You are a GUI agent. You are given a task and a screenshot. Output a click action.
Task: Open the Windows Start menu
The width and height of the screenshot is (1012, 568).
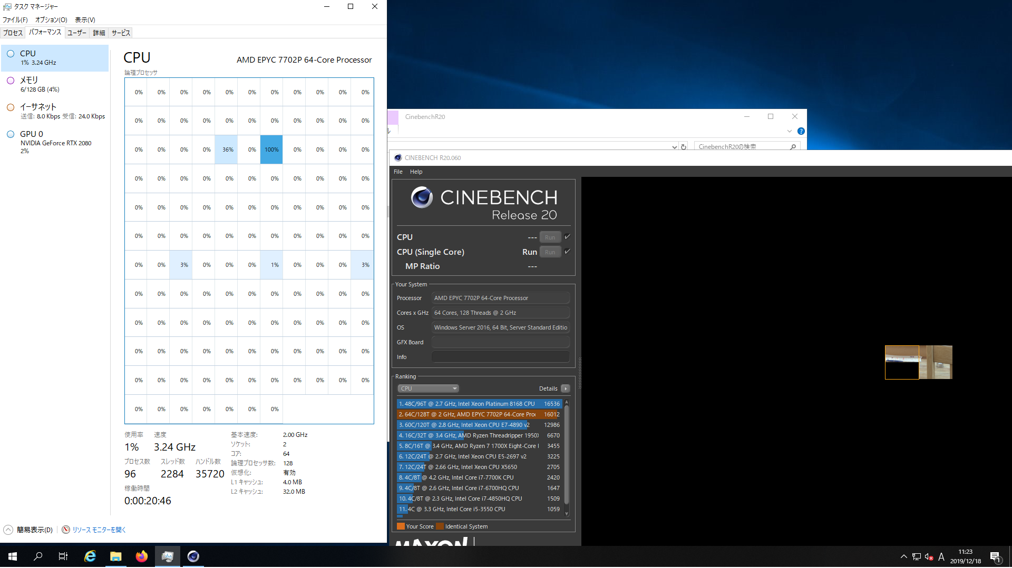pos(13,556)
